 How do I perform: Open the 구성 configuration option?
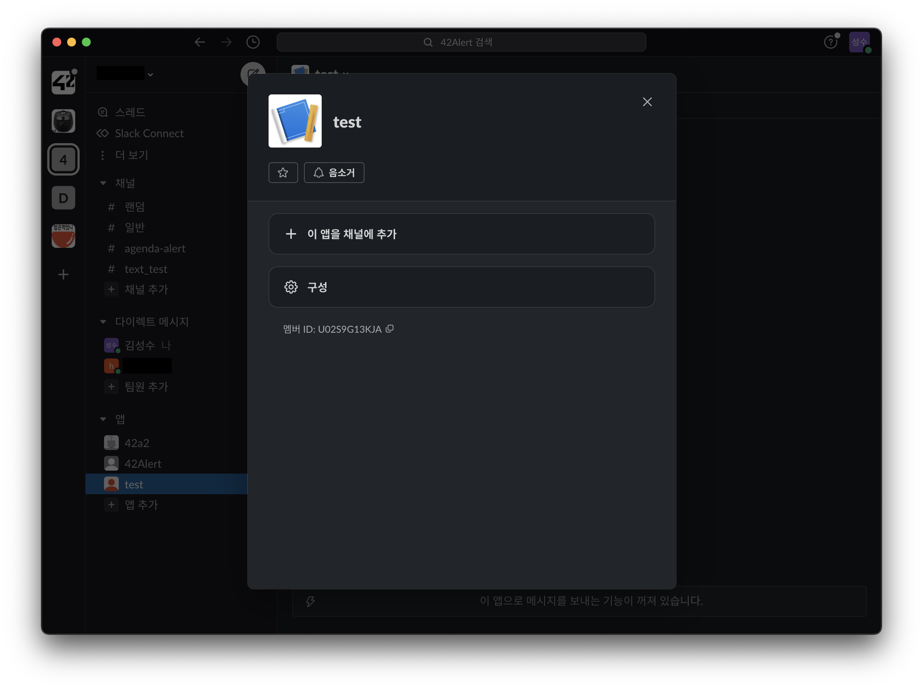click(x=461, y=287)
